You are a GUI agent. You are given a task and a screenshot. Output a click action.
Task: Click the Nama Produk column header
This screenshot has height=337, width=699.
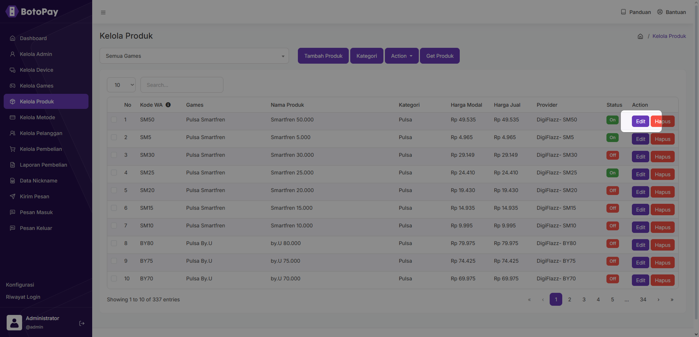click(287, 105)
